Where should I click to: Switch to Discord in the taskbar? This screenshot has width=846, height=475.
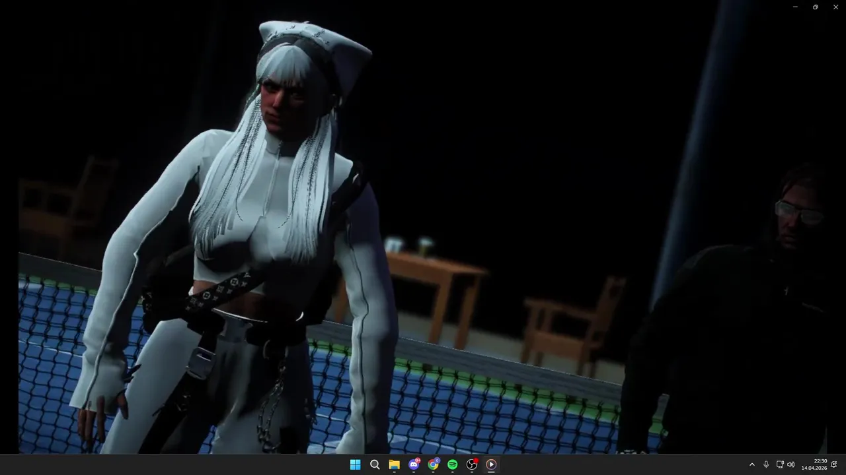coord(414,464)
